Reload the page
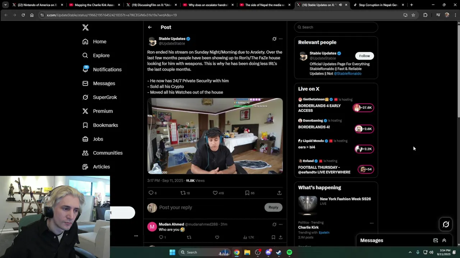 (23, 15)
